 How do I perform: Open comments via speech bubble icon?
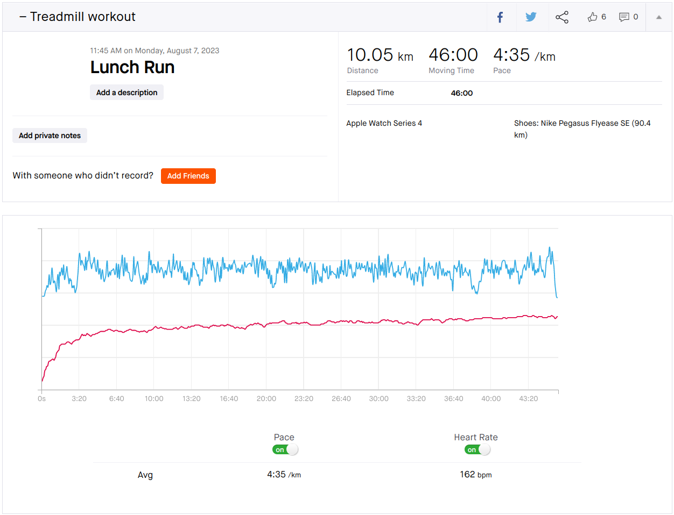[x=624, y=17]
